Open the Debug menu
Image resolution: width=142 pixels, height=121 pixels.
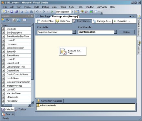[x=45, y=7]
